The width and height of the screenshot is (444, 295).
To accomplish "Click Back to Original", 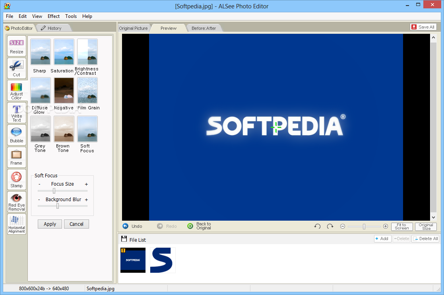I will tap(199, 226).
